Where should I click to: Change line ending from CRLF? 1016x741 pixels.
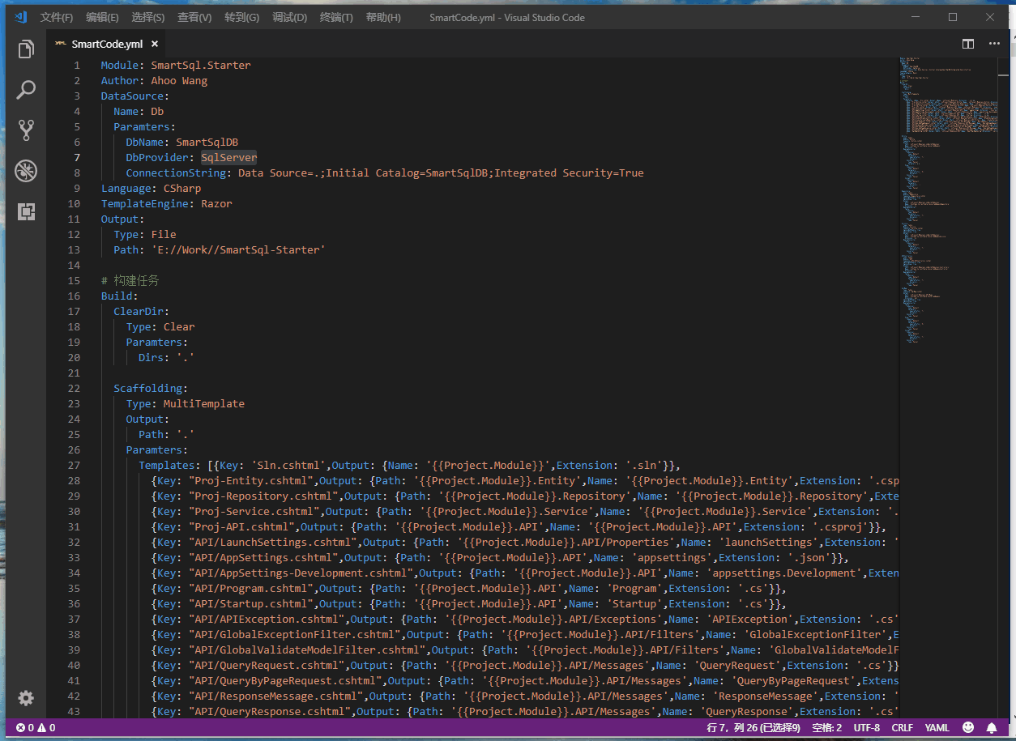902,727
